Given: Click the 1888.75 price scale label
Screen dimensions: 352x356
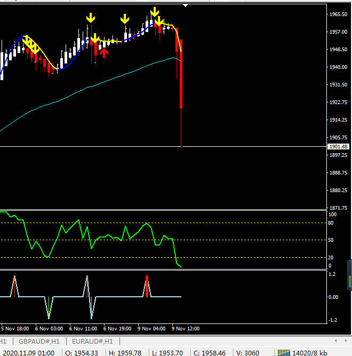Looking at the screenshot, I should [338, 173].
